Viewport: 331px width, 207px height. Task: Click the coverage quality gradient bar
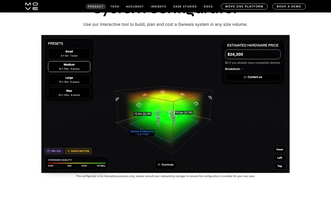coord(77,163)
